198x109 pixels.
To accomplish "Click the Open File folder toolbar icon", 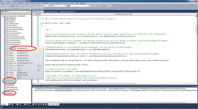I will coord(9,6).
